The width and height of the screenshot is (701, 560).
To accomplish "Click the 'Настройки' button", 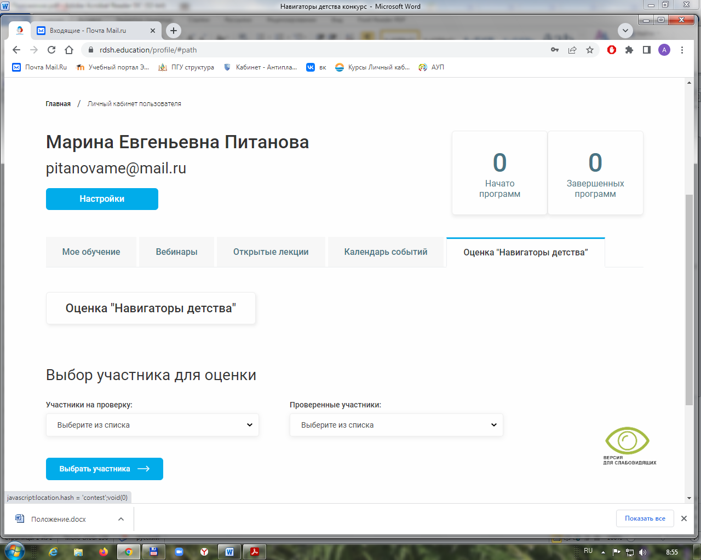I will [102, 199].
